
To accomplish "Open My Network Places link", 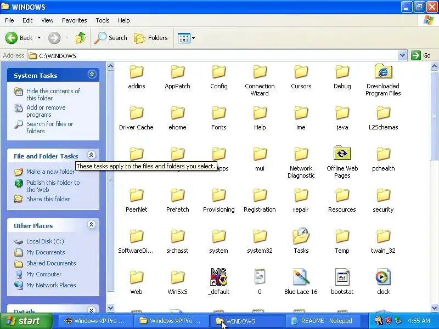I will click(x=51, y=285).
